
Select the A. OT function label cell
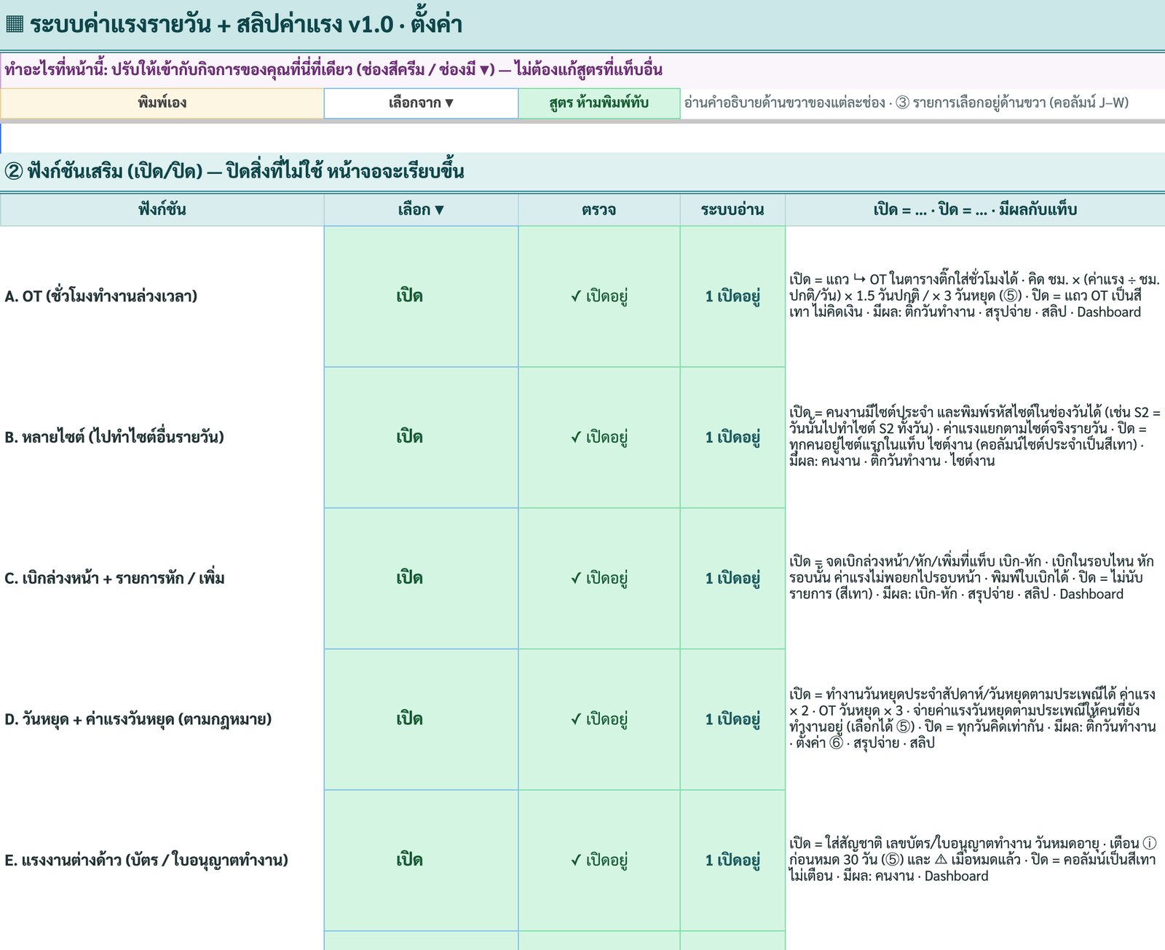162,296
